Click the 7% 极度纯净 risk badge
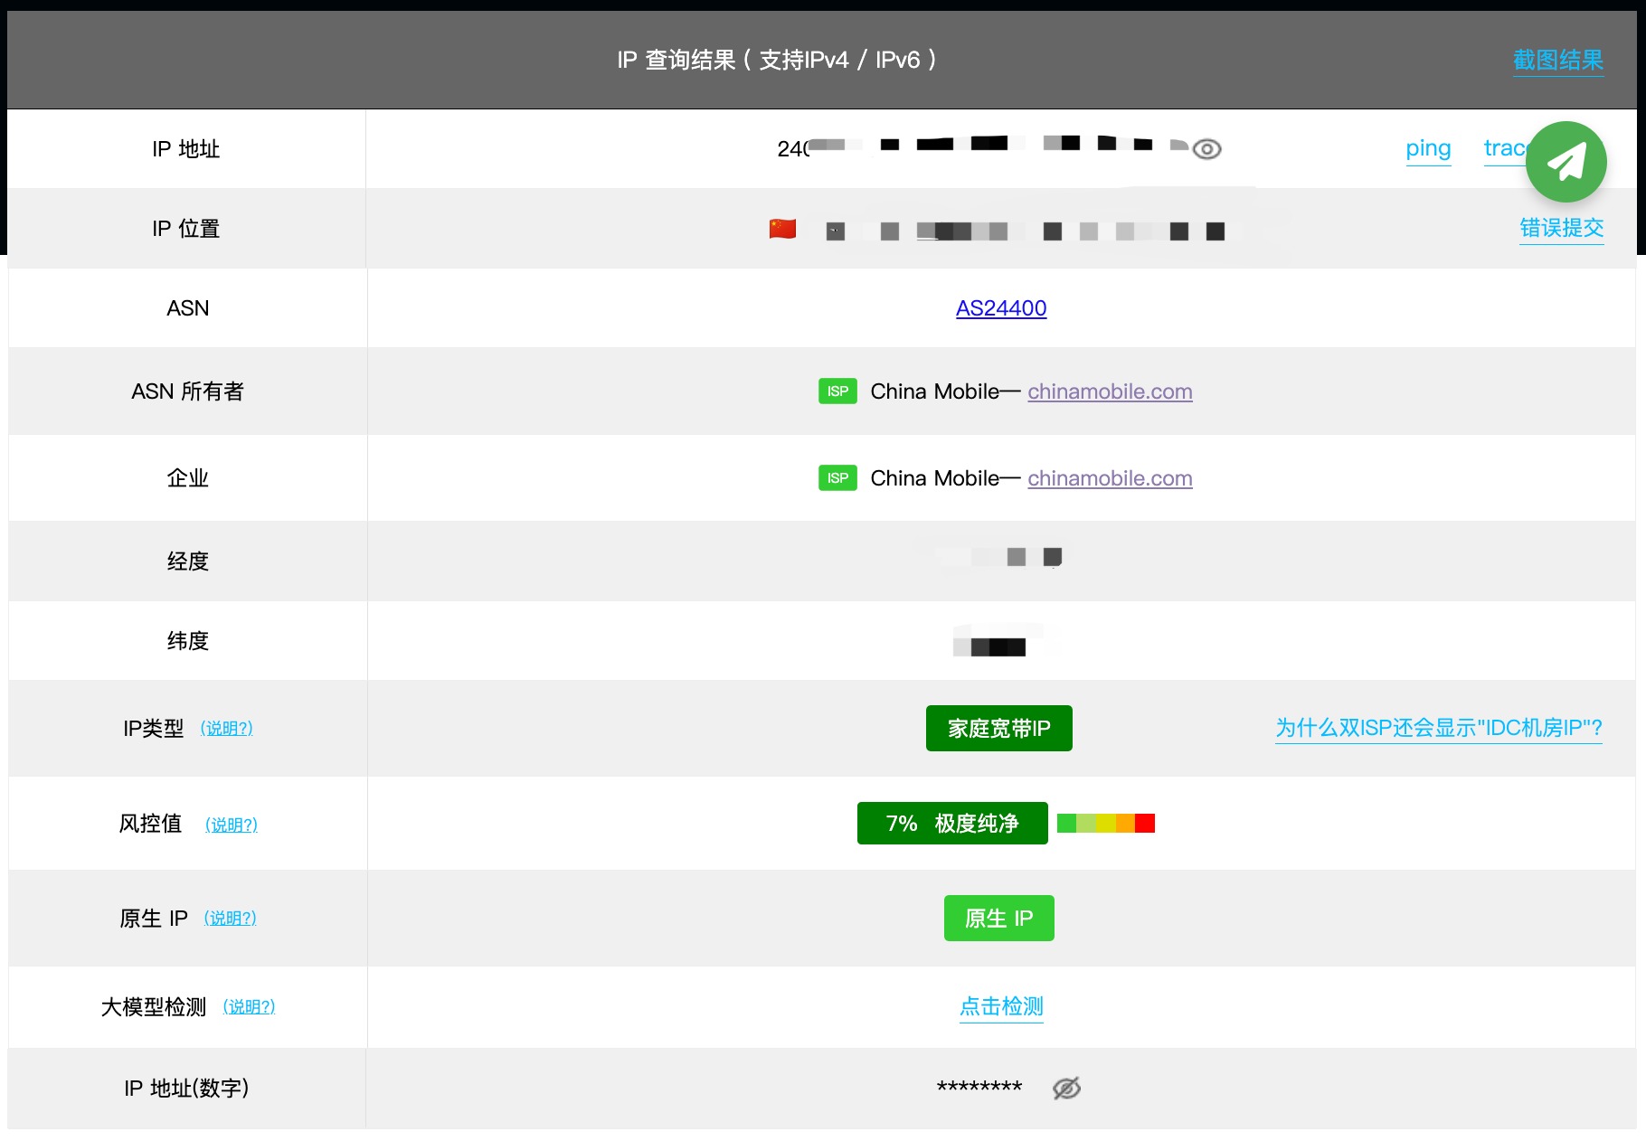 click(951, 824)
